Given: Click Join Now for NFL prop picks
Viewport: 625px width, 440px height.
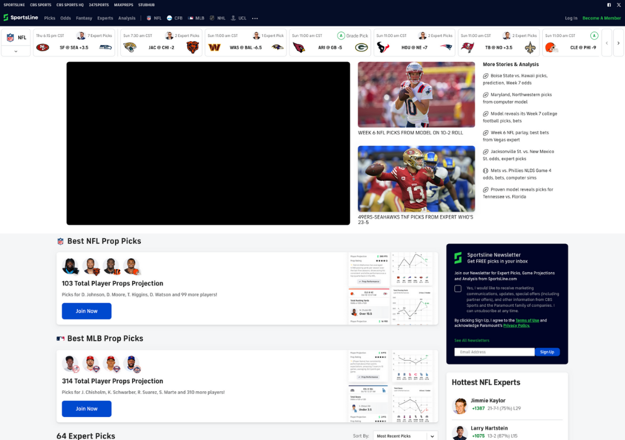Looking at the screenshot, I should click(x=86, y=311).
